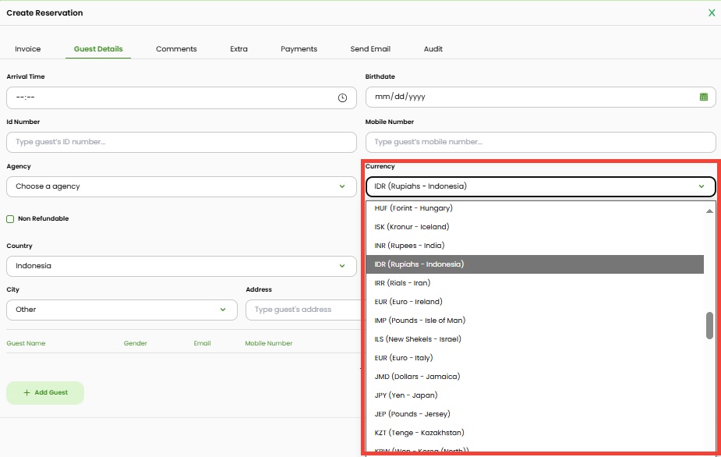The image size is (721, 457).
Task: View the Audit tab
Action: coord(433,49)
